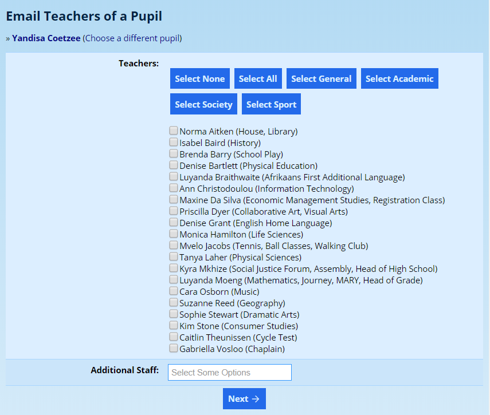Check the Monica Hamilton Life Sciences box
Viewport: 490px width, 415px height.
pyautogui.click(x=174, y=234)
